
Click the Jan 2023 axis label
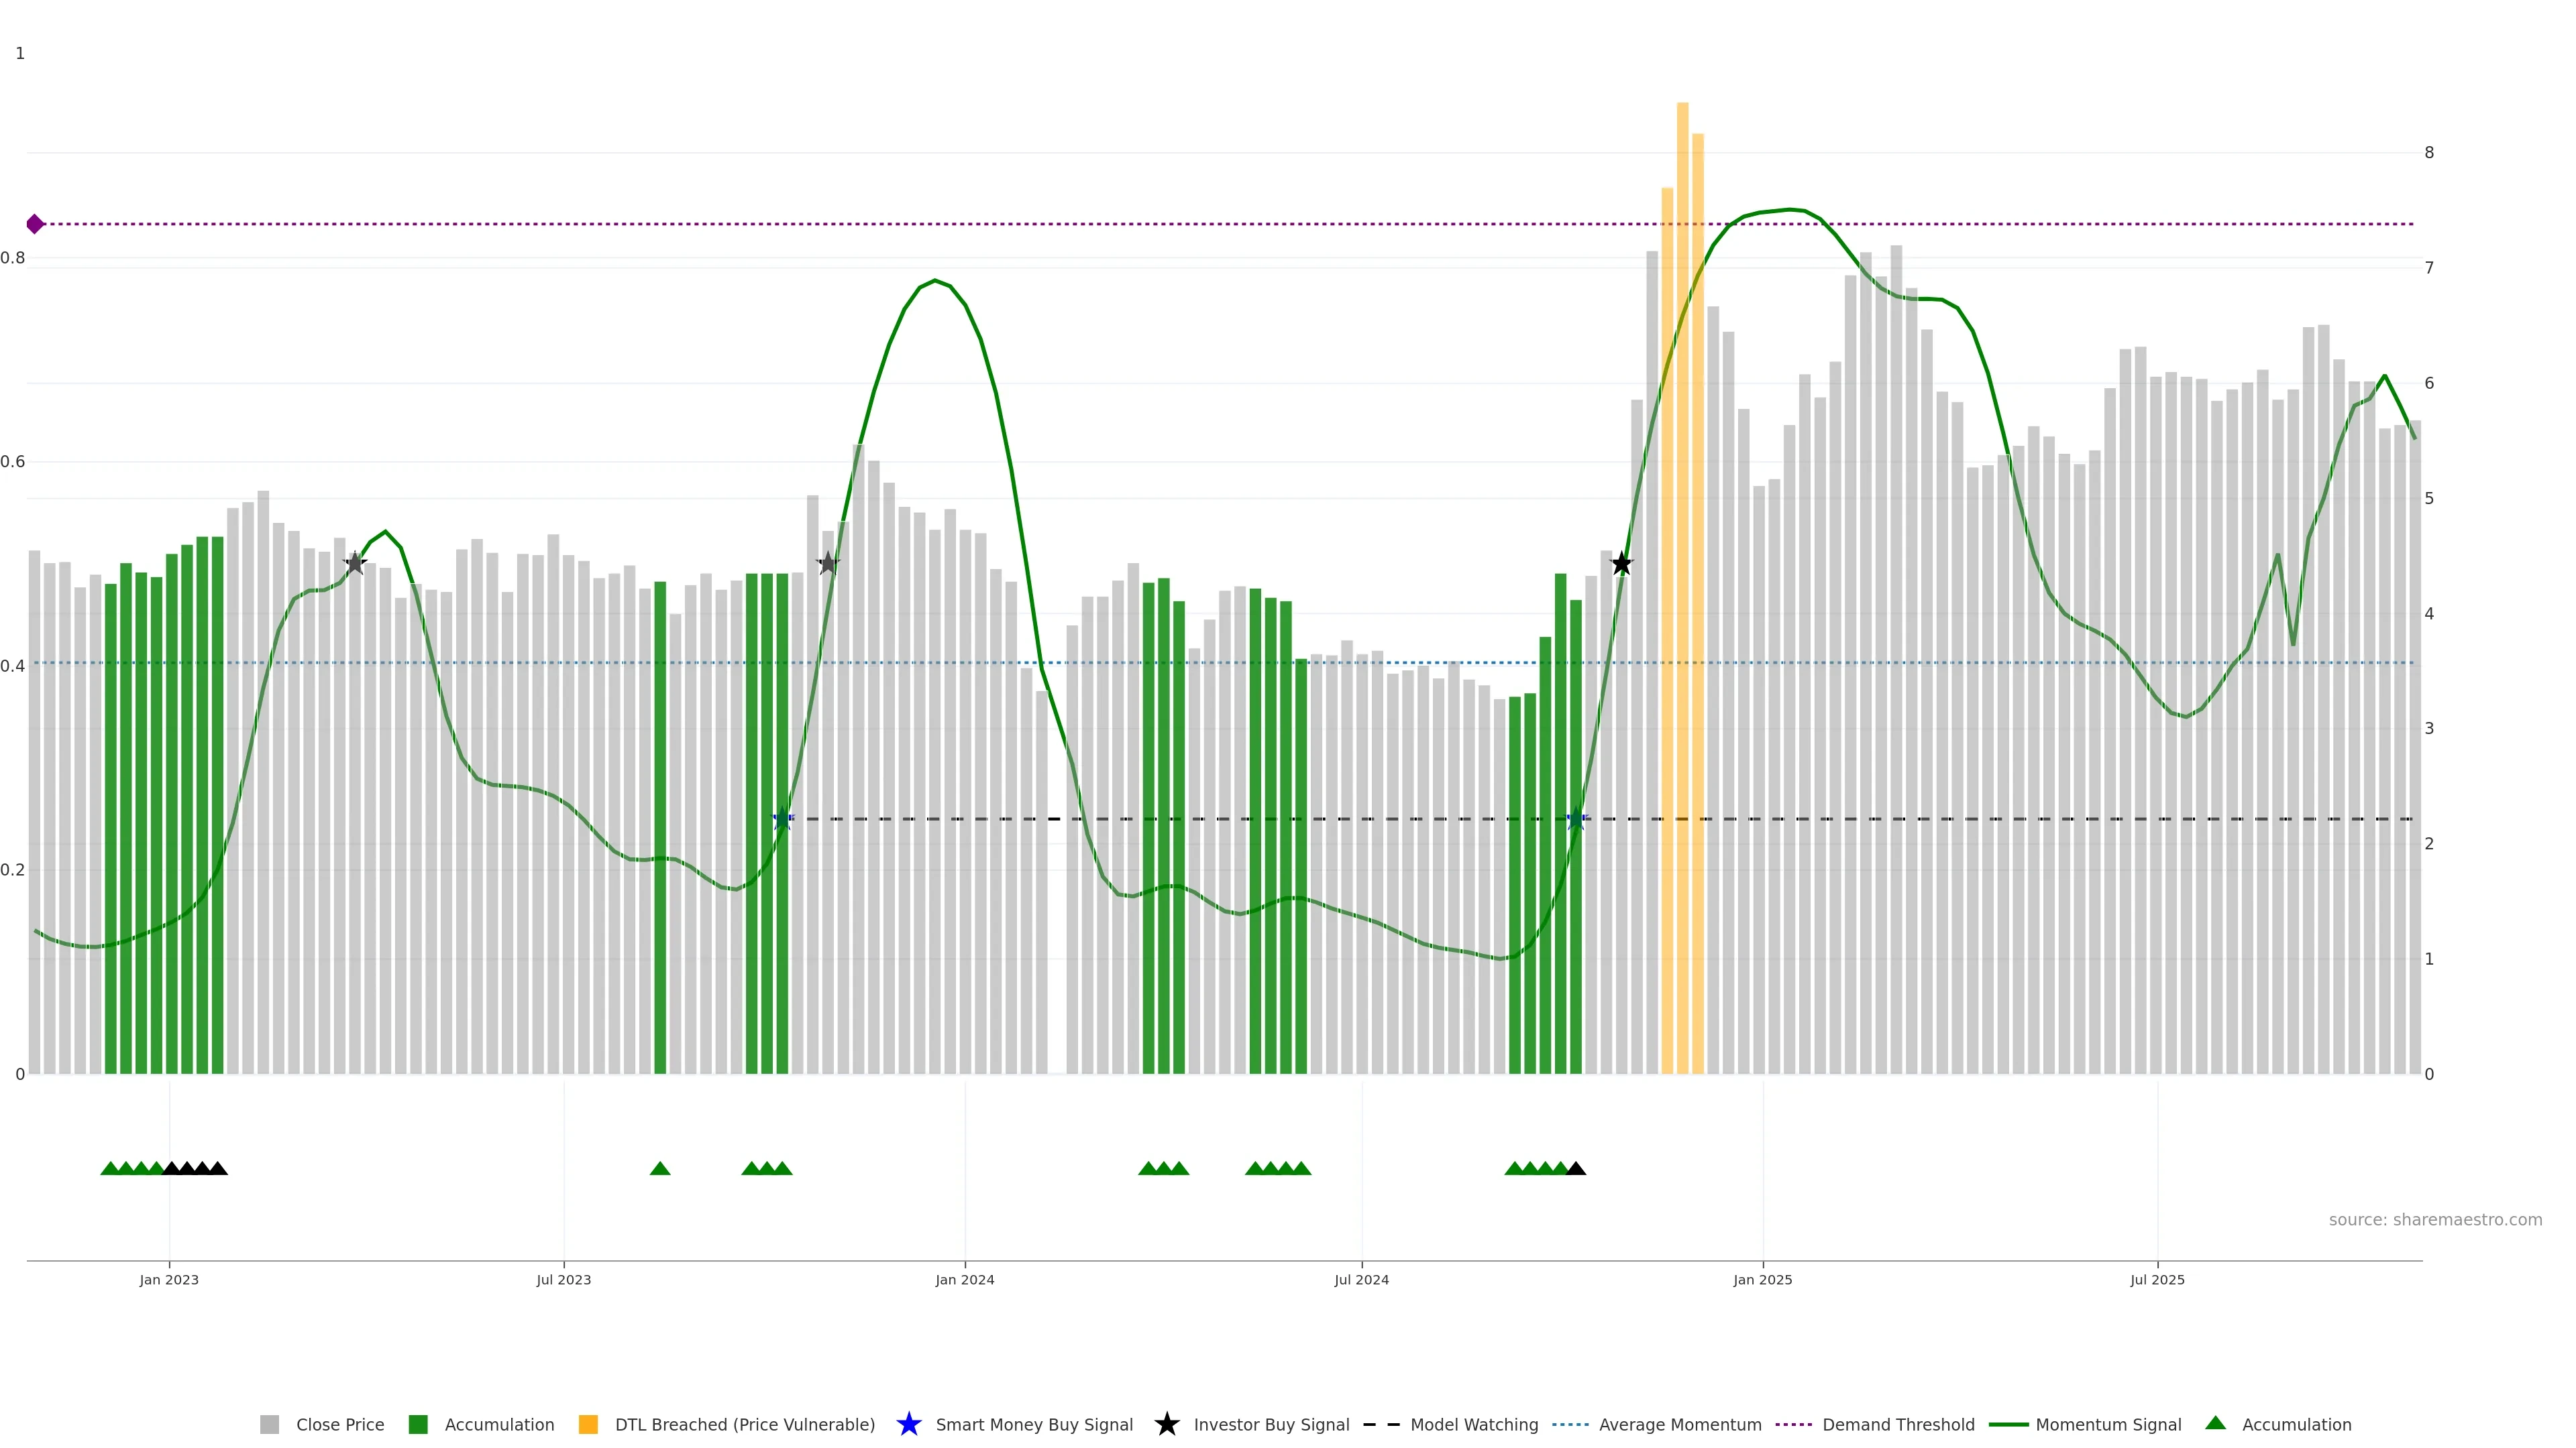(x=169, y=1279)
